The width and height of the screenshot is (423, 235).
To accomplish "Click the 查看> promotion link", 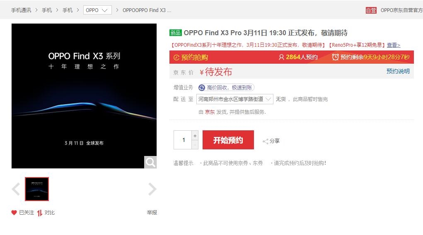I will 394,45.
